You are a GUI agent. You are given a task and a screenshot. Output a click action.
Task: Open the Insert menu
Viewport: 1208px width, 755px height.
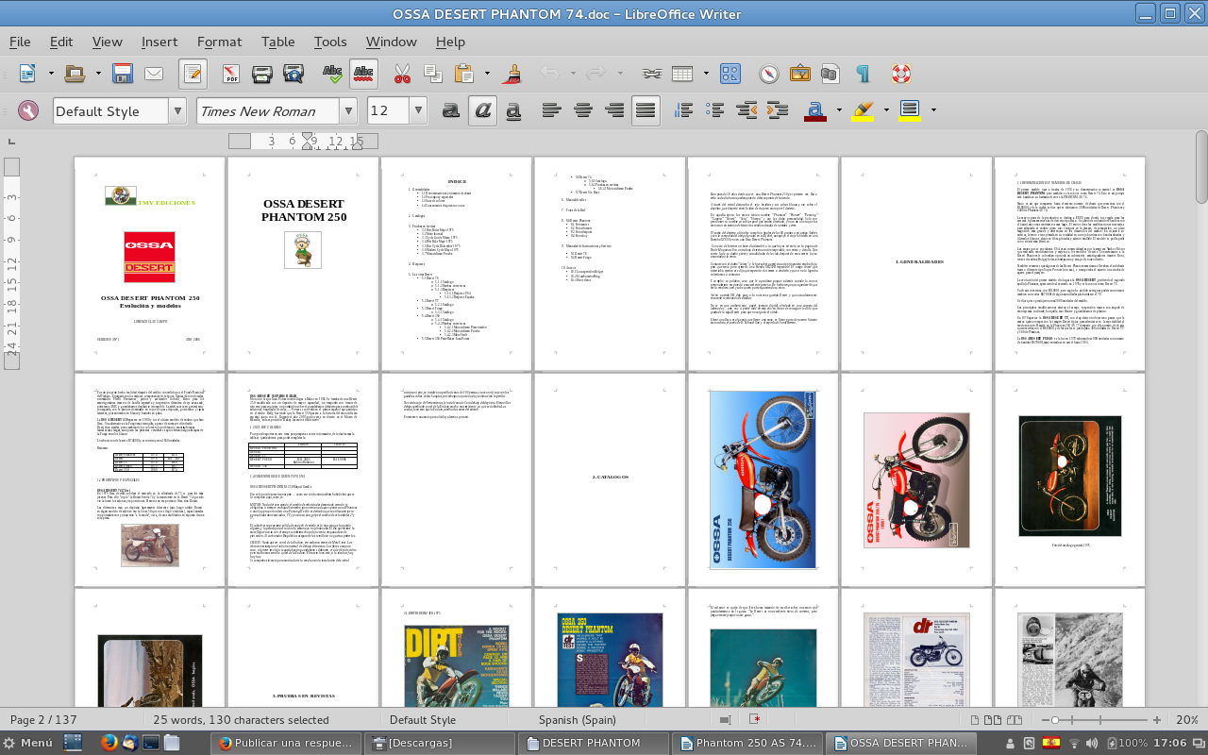pyautogui.click(x=159, y=42)
